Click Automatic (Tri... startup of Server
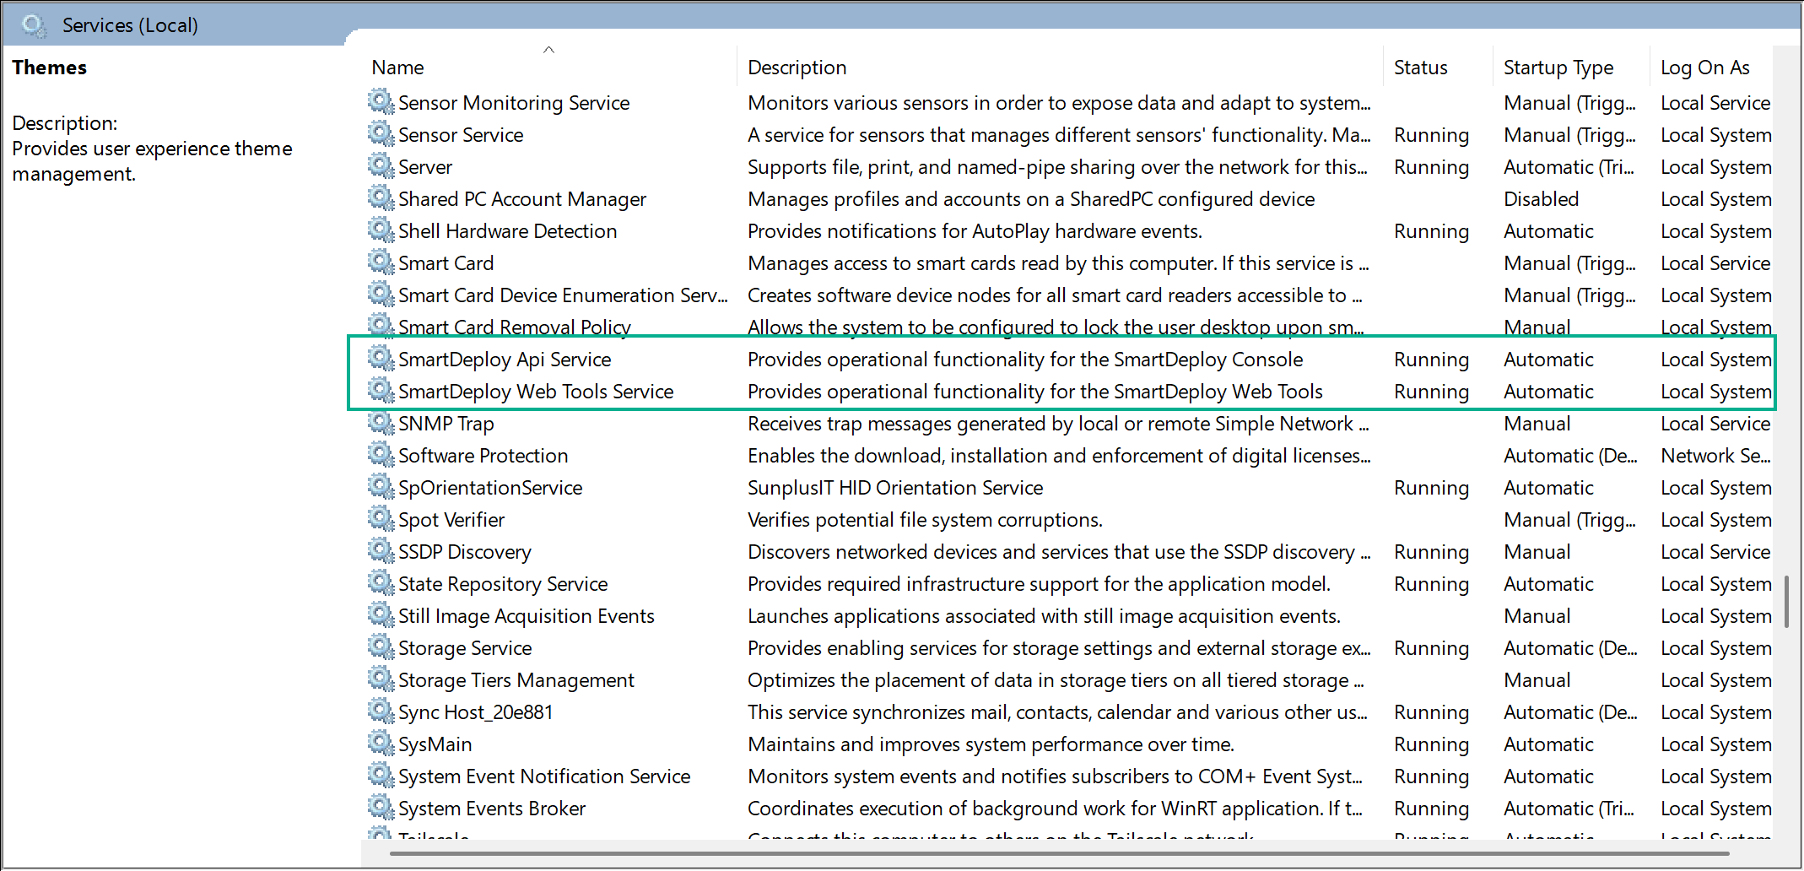The height and width of the screenshot is (871, 1804). tap(1569, 167)
